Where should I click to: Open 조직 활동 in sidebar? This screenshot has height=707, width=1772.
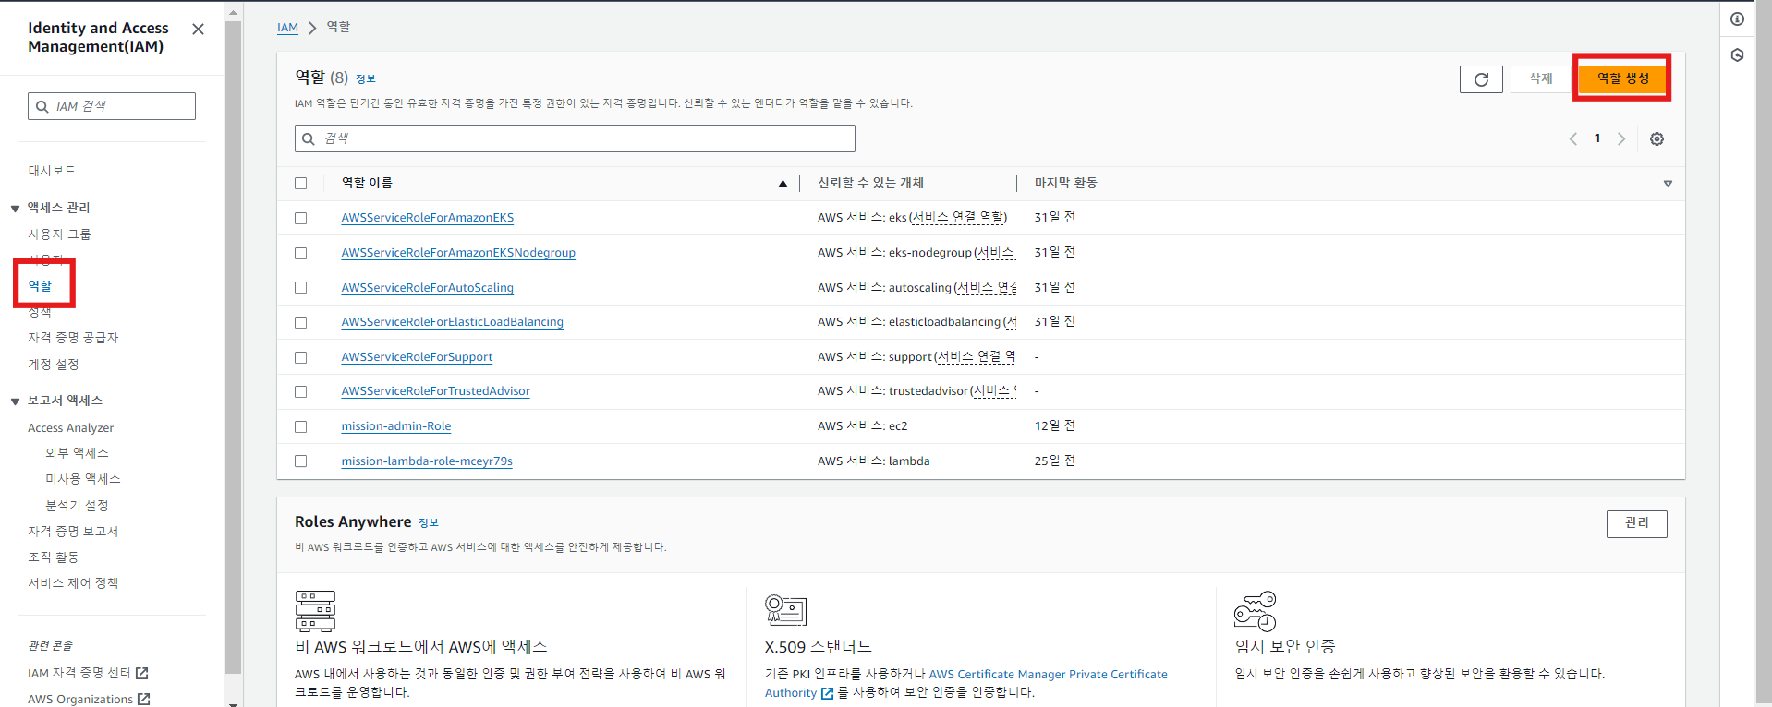tap(54, 557)
